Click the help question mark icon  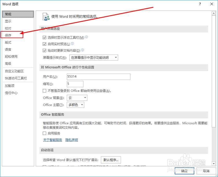[x=200, y=4]
